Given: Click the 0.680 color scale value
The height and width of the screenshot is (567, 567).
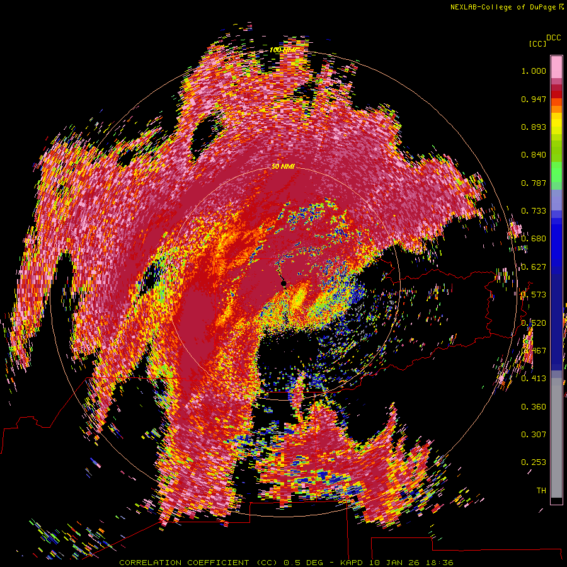Looking at the screenshot, I should 534,239.
